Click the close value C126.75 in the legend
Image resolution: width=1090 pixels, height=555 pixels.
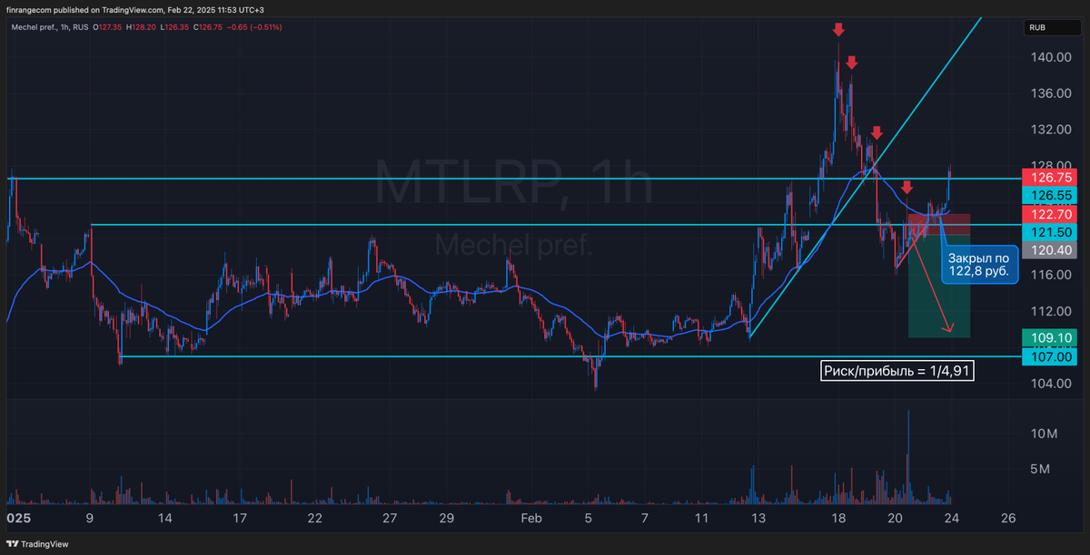[207, 27]
